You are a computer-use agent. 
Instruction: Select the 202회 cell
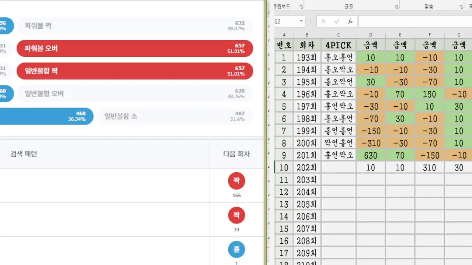point(307,167)
